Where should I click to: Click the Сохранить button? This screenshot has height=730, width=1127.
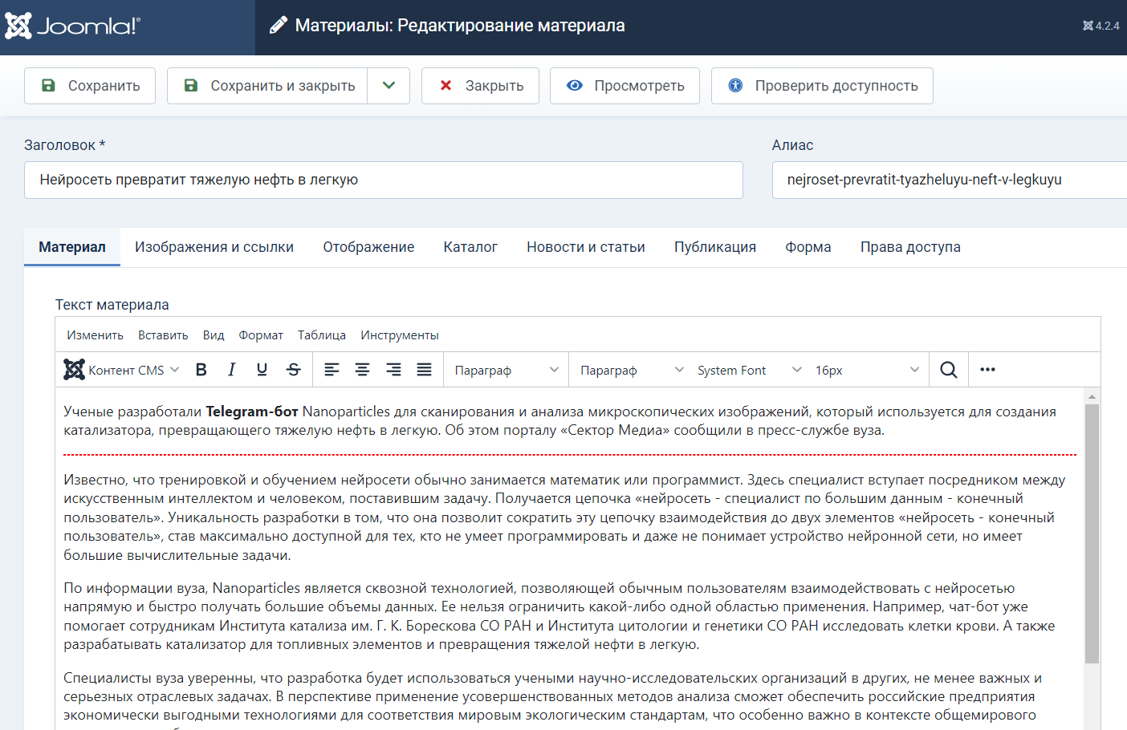pos(90,86)
